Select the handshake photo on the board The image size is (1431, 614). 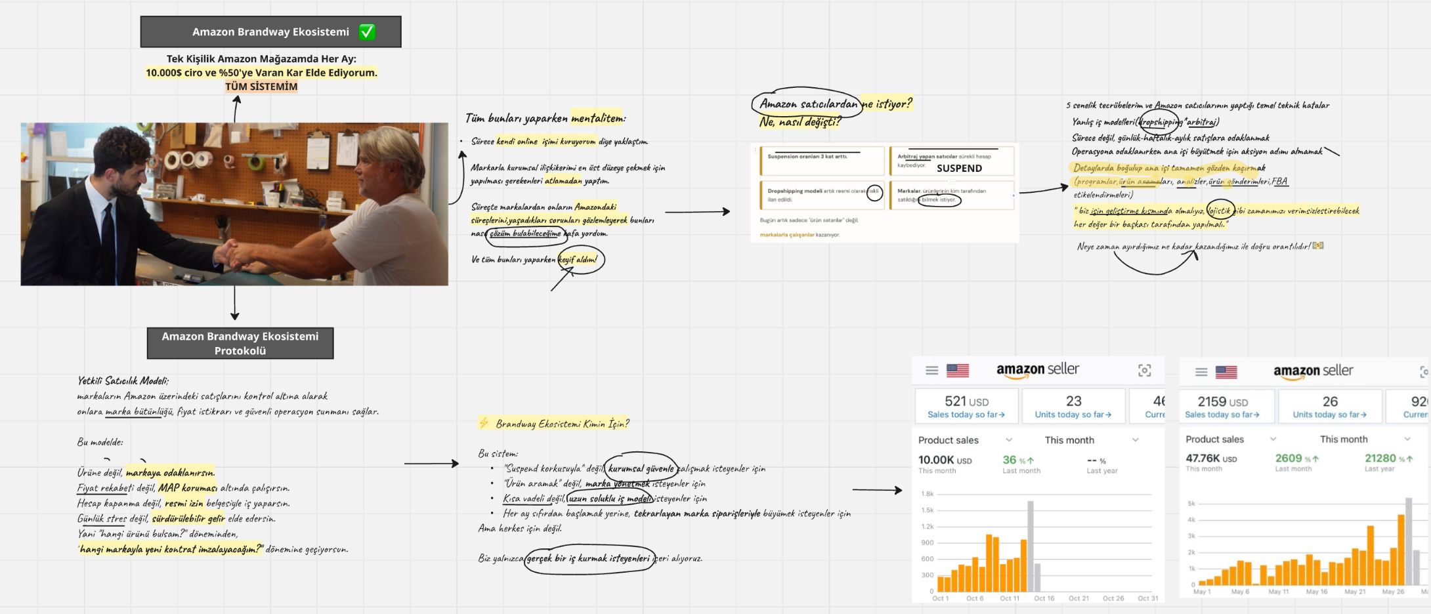(x=234, y=204)
